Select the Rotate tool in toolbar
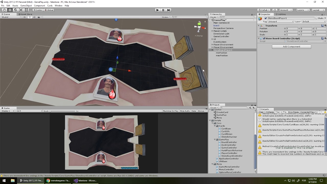Image resolution: width=327 pixels, height=184 pixels. tap(15, 10)
